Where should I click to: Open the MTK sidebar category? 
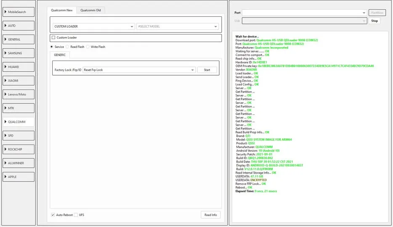(19, 108)
